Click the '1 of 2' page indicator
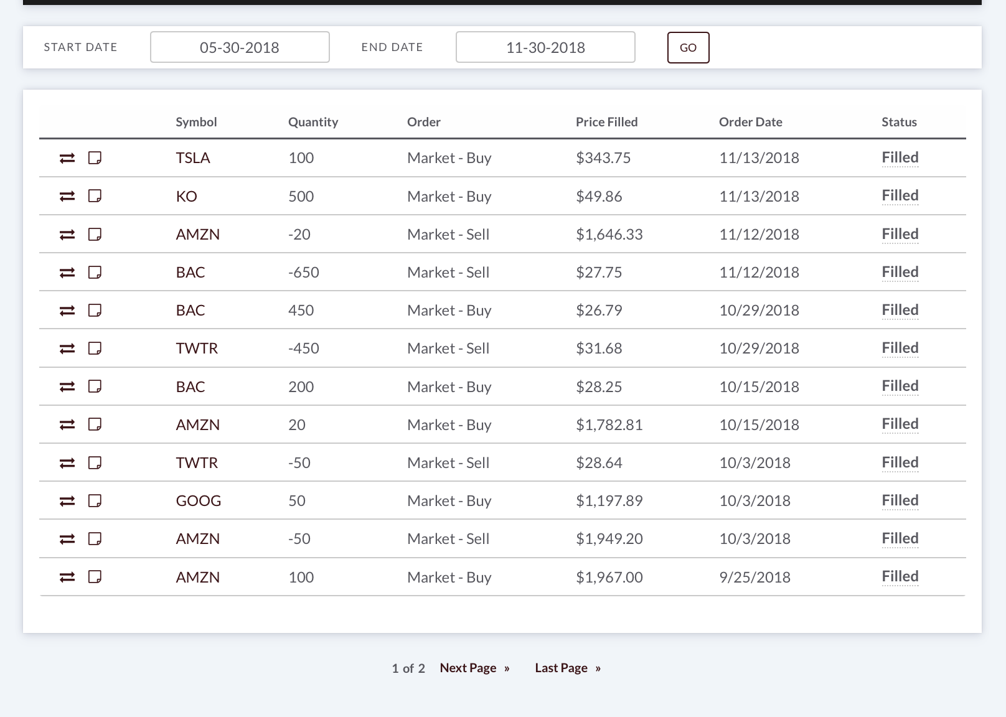This screenshot has width=1006, height=717. (x=408, y=668)
